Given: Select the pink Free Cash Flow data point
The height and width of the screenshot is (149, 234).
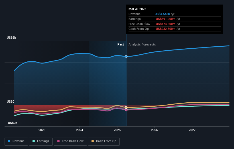Looking at the screenshot, I should pos(126,110).
